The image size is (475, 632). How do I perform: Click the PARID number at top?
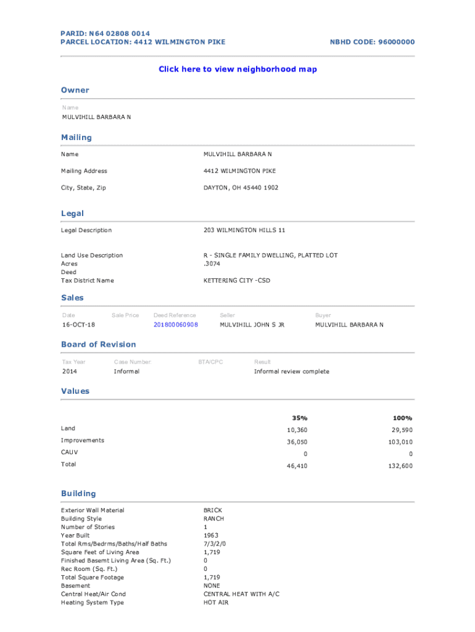coord(105,33)
